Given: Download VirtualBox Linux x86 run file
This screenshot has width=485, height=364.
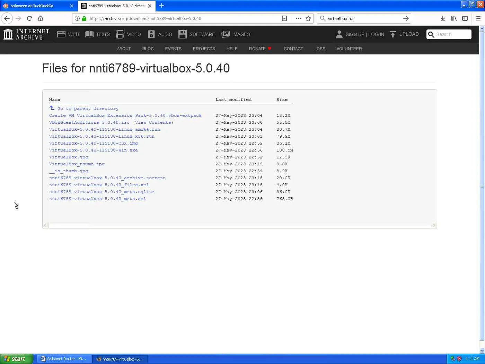Looking at the screenshot, I should point(102,136).
